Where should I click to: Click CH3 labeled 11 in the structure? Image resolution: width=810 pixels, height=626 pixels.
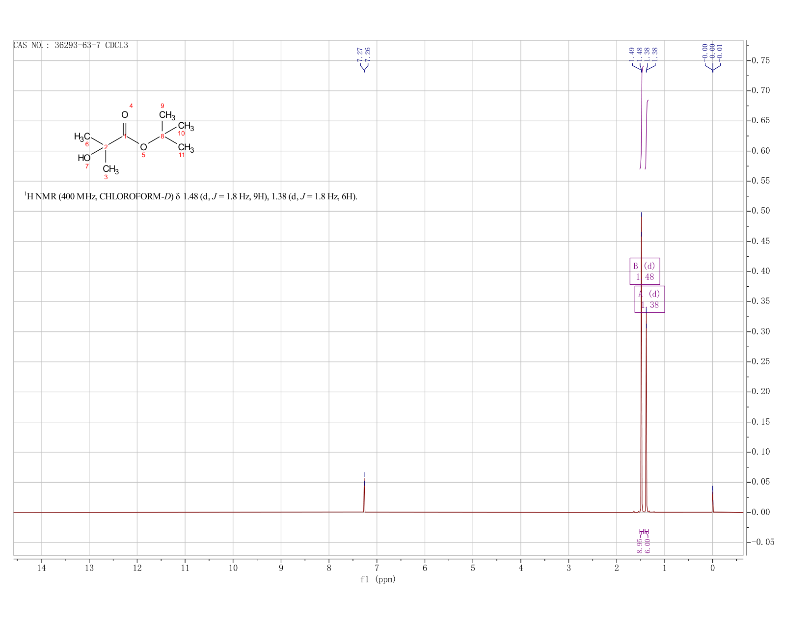point(186,148)
